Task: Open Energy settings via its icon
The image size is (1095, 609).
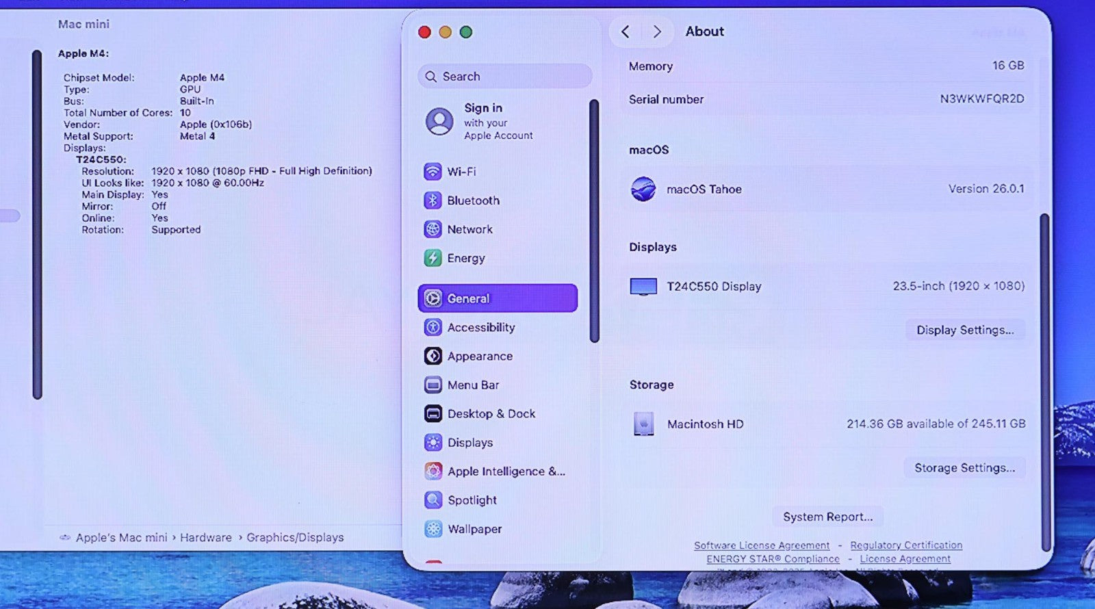Action: point(433,258)
